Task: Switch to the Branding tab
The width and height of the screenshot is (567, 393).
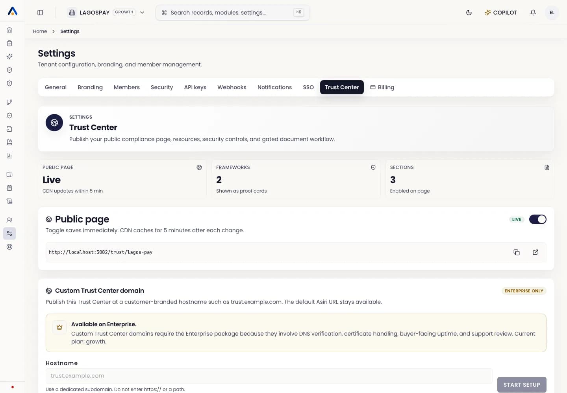Action: tap(90, 87)
